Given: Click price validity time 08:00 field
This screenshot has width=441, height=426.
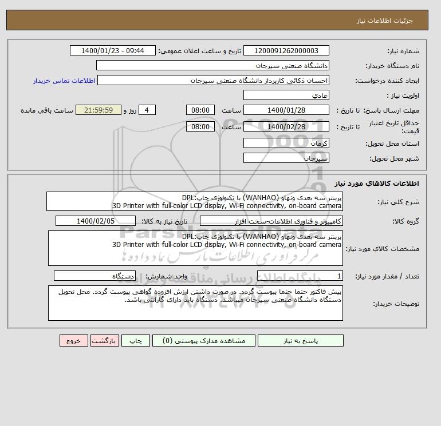Looking at the screenshot, I should tap(200, 126).
